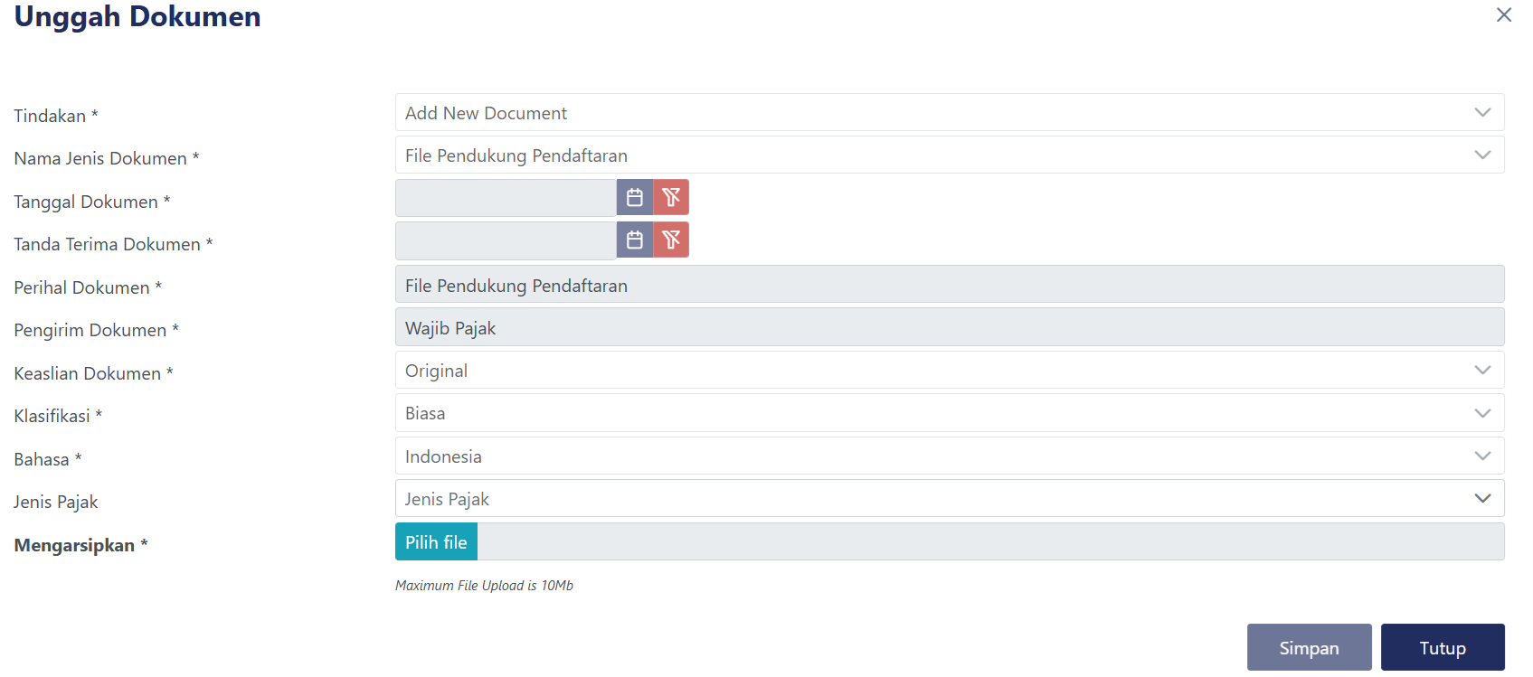Click the Tanggal Dokumen date field

coord(506,198)
